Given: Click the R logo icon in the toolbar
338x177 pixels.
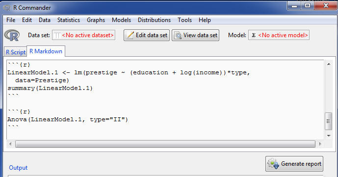Looking at the screenshot, I should coord(12,35).
